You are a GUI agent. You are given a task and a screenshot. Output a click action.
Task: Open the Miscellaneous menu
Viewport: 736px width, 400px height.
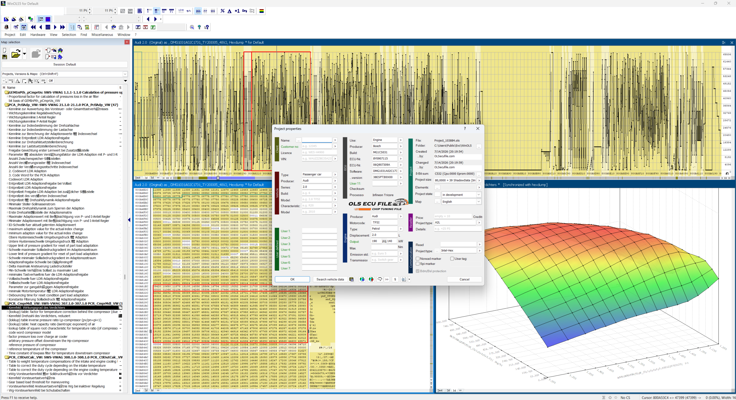coord(102,35)
